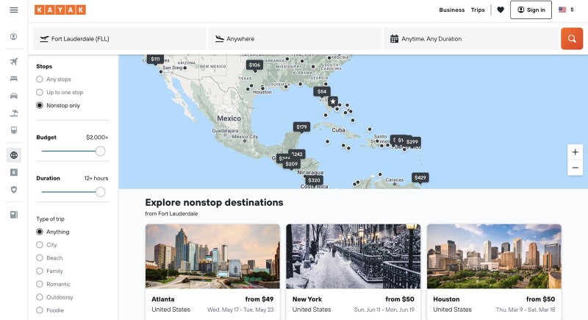Open the Anytime, Any Duration date picker
This screenshot has height=320, width=588.
coord(470,39)
